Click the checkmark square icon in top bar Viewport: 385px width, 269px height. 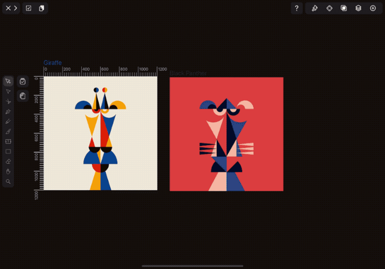click(x=29, y=8)
